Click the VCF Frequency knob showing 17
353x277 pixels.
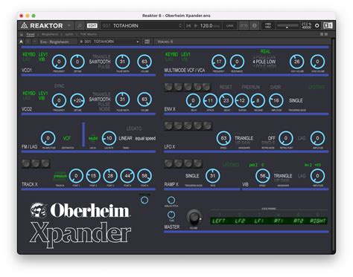pyautogui.click(x=218, y=62)
